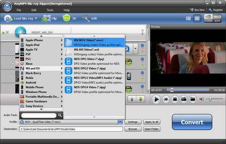Click the Convert button

pos(192,122)
